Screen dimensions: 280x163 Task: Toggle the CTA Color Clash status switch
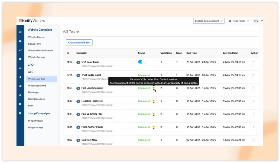pos(142,62)
